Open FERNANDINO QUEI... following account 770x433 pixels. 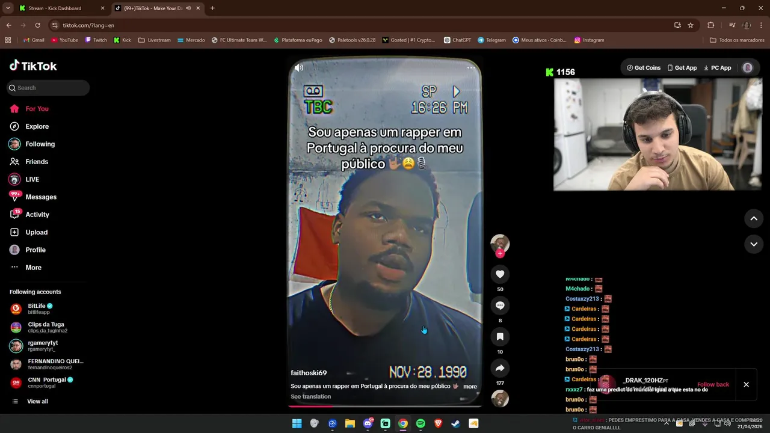[x=48, y=364]
